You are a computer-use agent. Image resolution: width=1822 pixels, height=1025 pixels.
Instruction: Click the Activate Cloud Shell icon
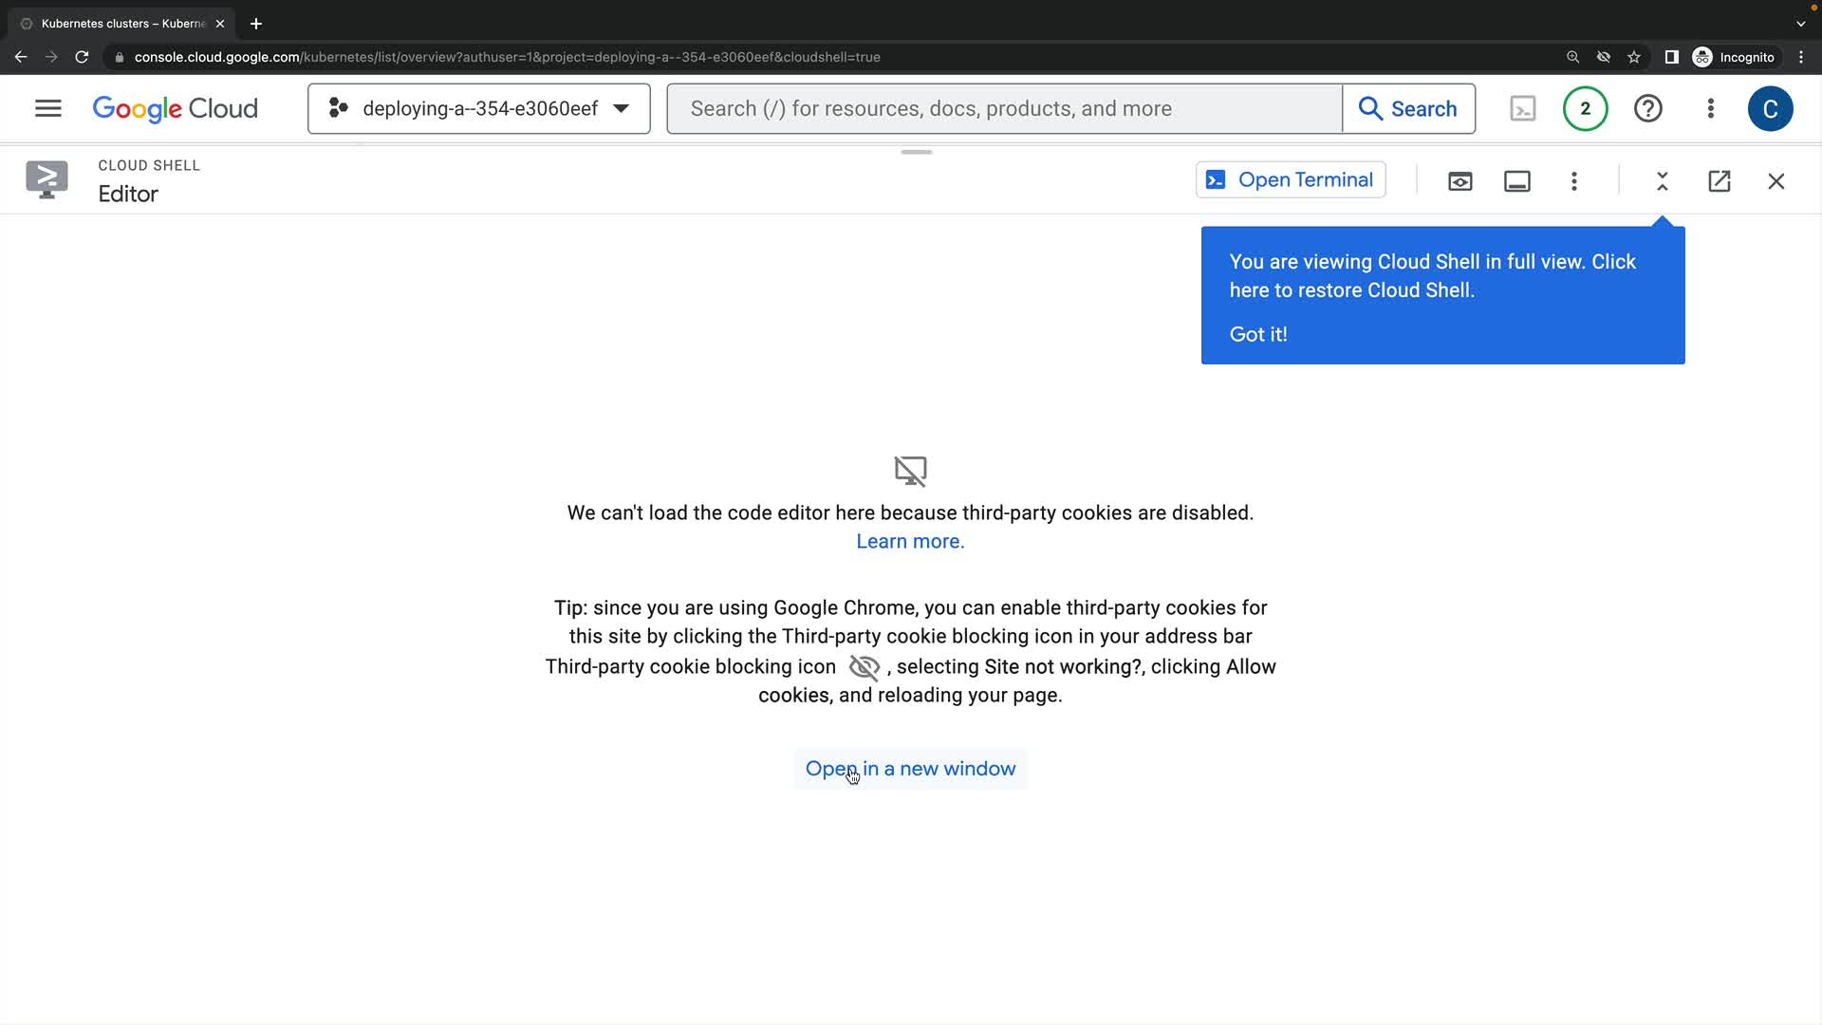(1522, 108)
